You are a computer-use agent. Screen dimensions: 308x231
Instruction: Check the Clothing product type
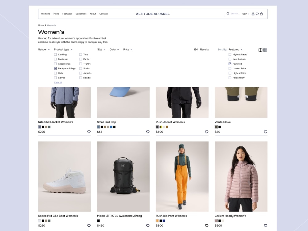pyautogui.click(x=55, y=55)
